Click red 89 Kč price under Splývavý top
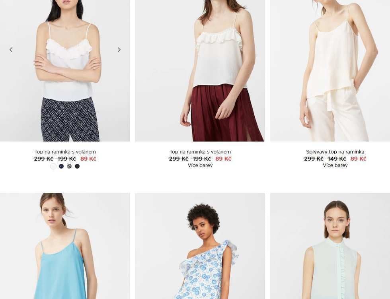 tap(358, 159)
